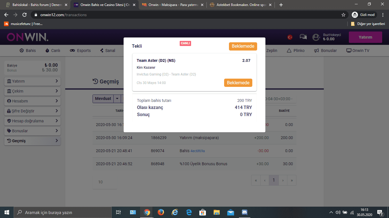Open File Explorer from taskbar
389x218 pixels.
[217, 212]
